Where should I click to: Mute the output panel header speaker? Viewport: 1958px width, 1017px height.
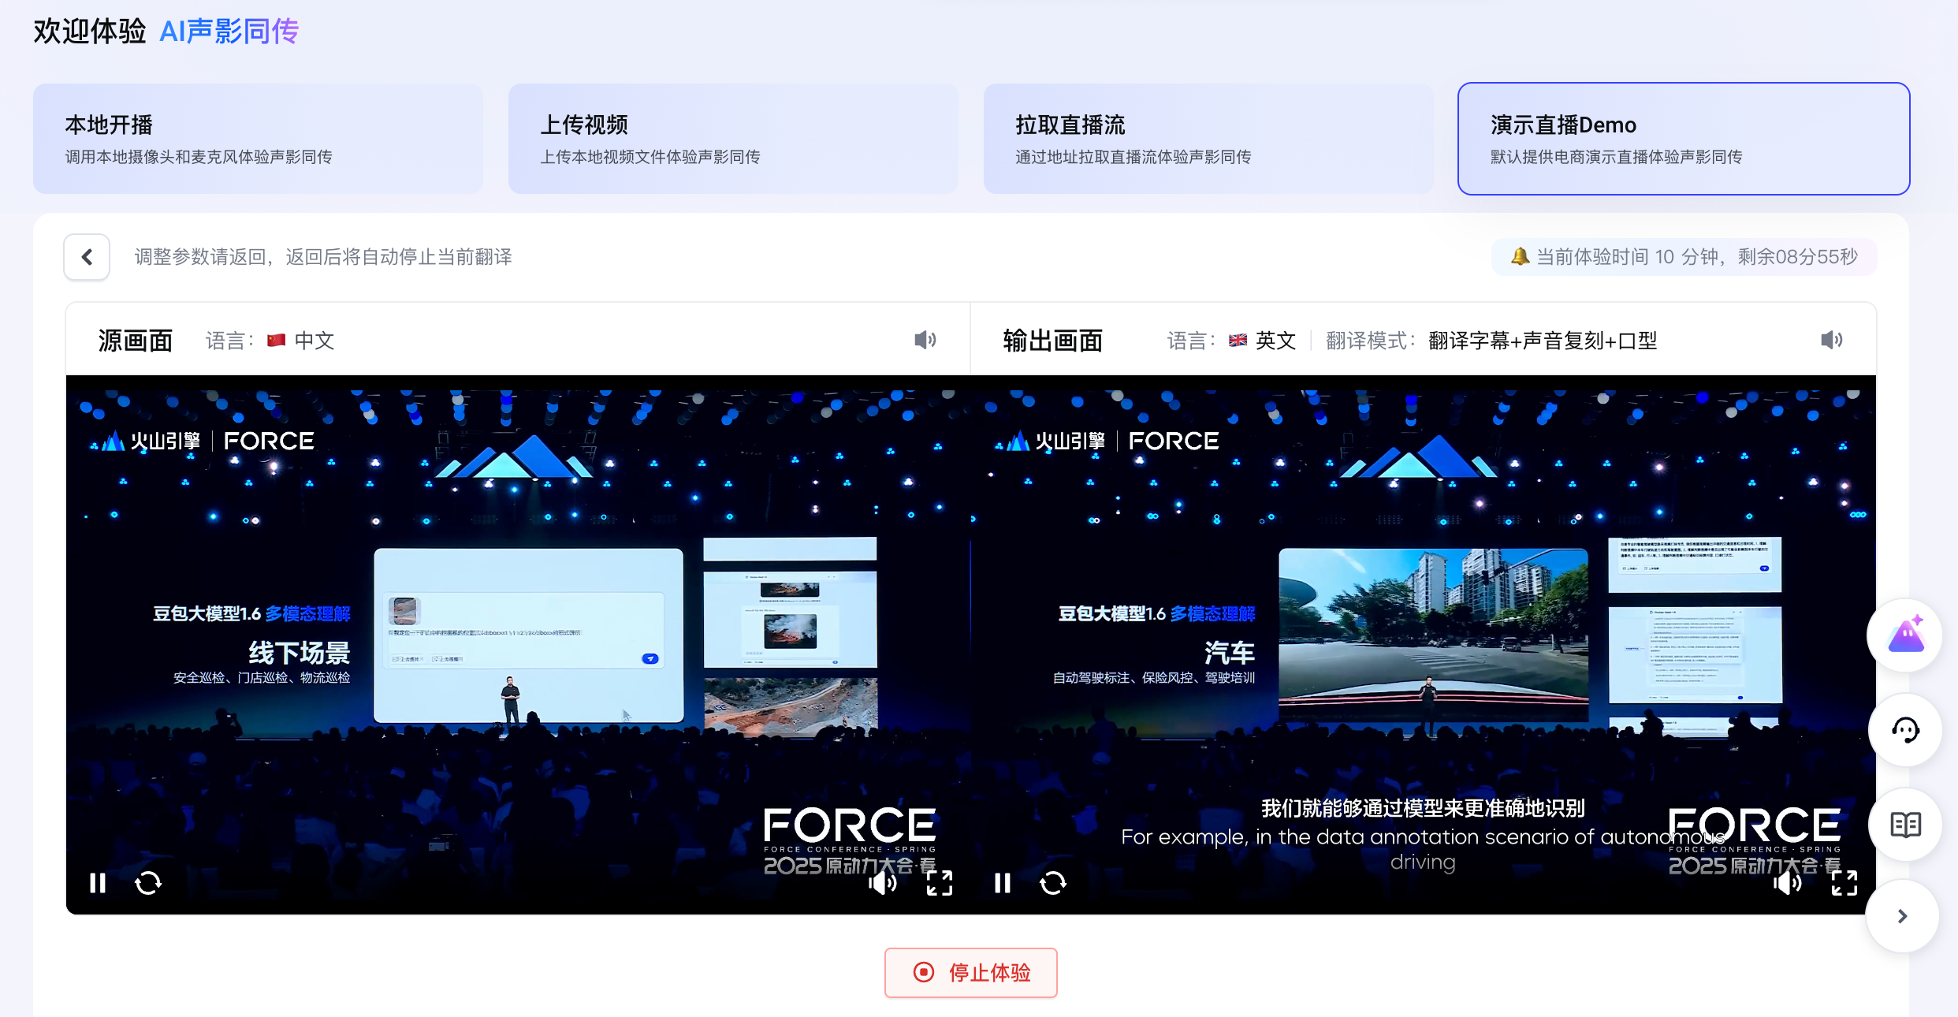[x=1832, y=340]
